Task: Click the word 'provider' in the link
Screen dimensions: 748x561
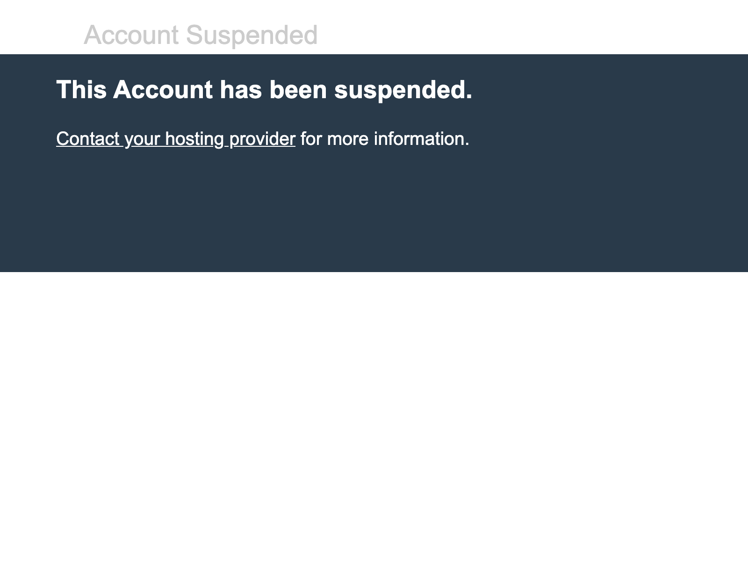Action: [x=262, y=139]
